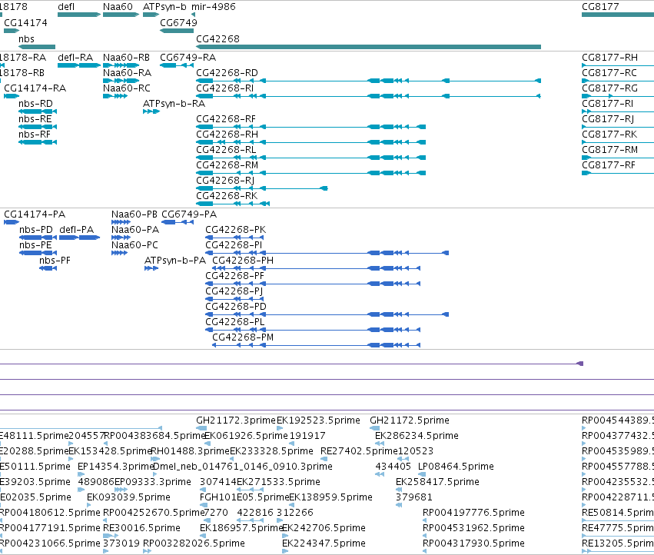
Task: Open protein Naa60-PC
Action: (134, 245)
